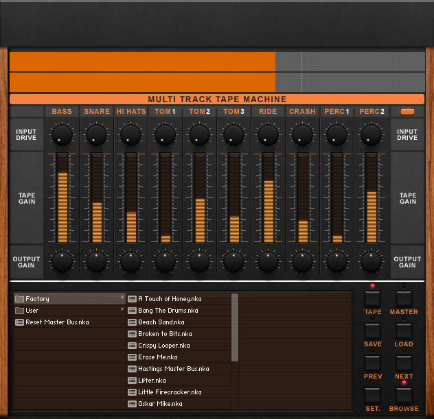
Task: Click the TOM 1 output gain knob
Action: point(165,261)
